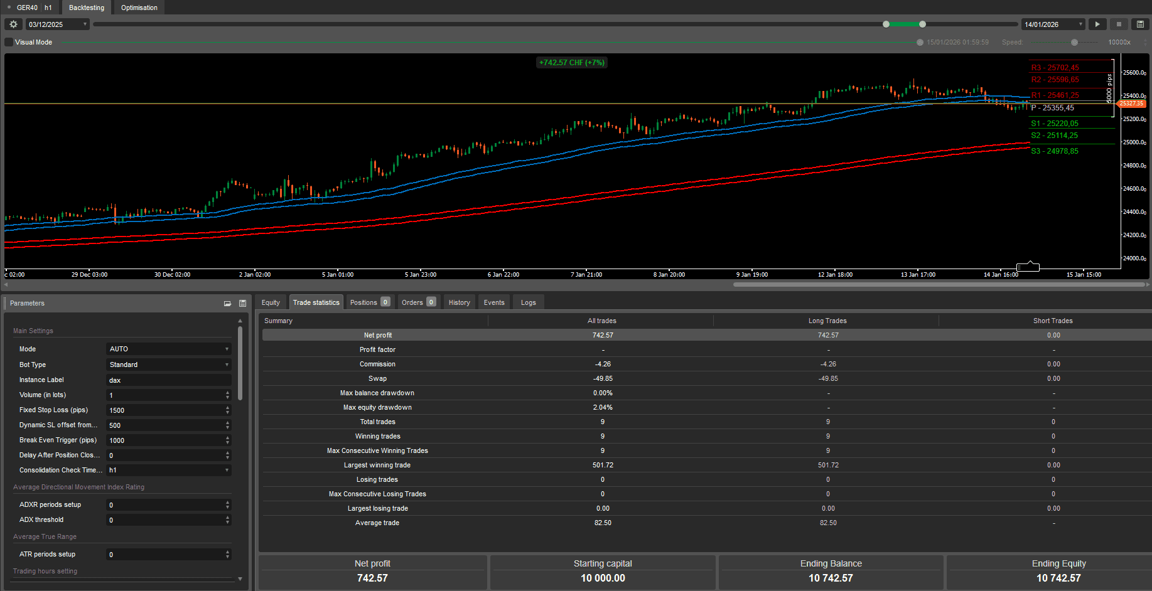This screenshot has height=591, width=1152.
Task: Adjust ATR periods setup stepper
Action: [227, 554]
